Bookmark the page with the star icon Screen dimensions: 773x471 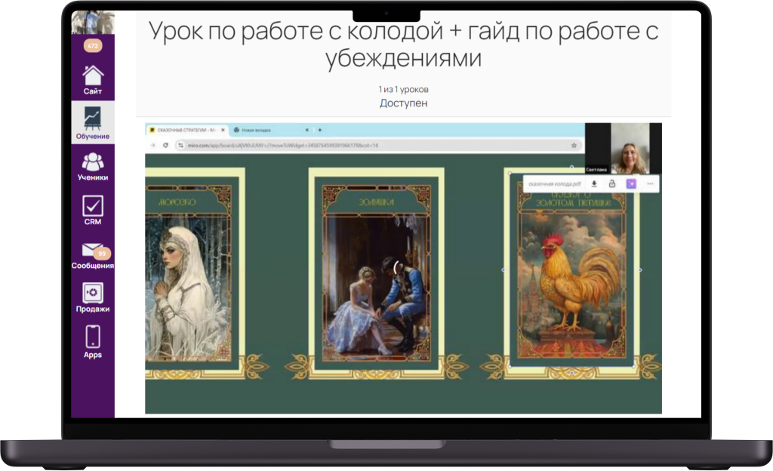[574, 146]
